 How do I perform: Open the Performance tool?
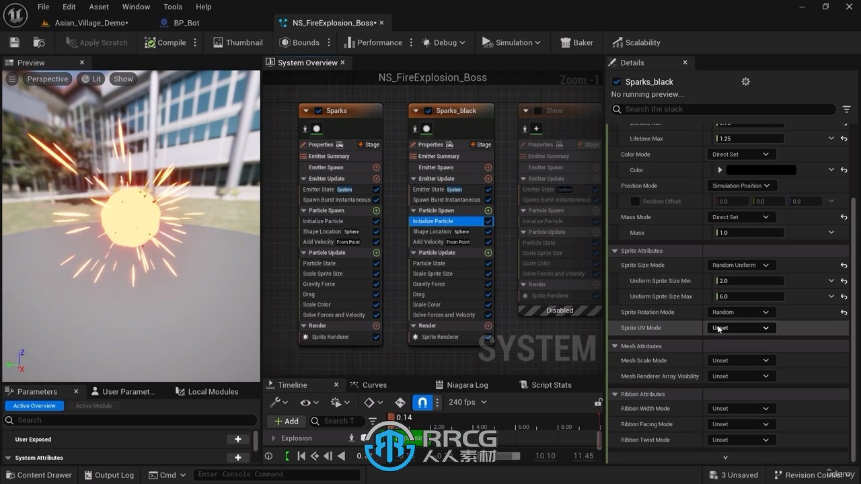point(373,42)
